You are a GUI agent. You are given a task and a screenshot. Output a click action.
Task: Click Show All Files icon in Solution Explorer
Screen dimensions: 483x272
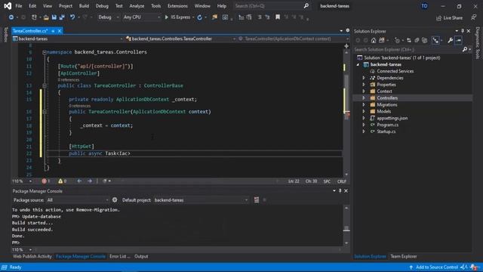(425, 40)
